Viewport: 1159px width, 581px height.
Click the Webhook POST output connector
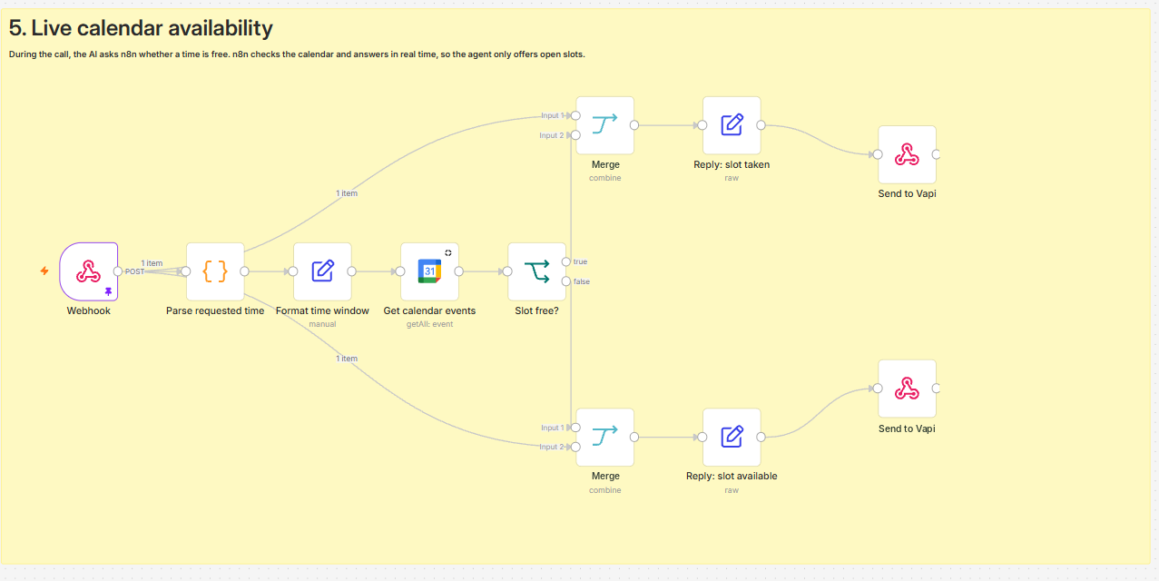pyautogui.click(x=118, y=271)
